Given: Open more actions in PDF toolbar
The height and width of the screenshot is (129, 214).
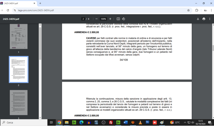Looking at the screenshot, I should pyautogui.click(x=210, y=19).
